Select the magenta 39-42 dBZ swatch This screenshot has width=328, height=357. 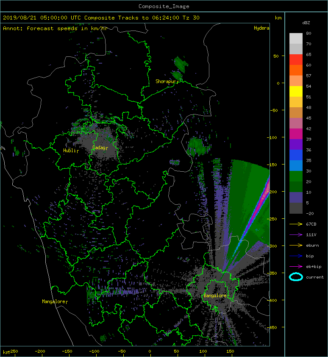pyautogui.click(x=296, y=134)
